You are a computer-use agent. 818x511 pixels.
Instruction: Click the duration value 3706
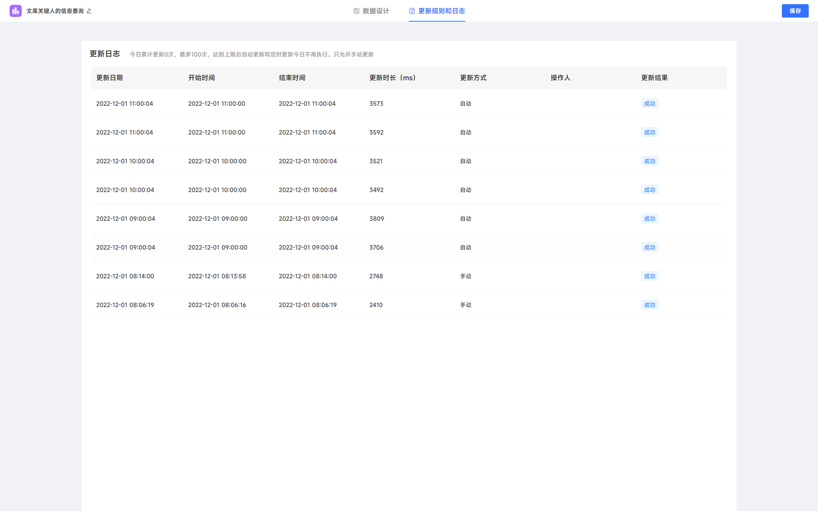(376, 247)
